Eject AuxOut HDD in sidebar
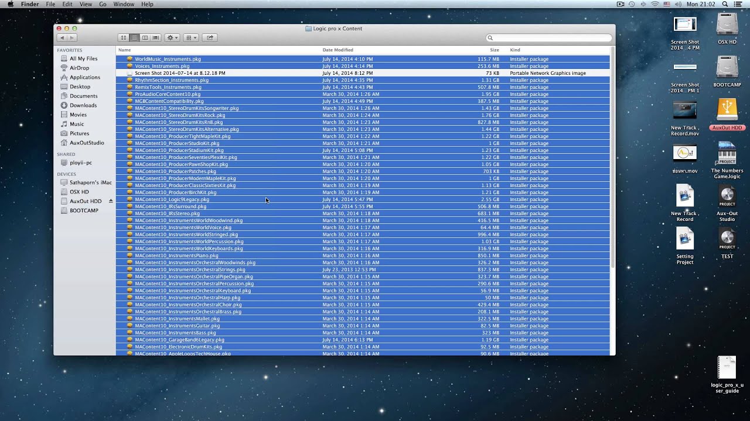This screenshot has height=421, width=750. (x=111, y=201)
